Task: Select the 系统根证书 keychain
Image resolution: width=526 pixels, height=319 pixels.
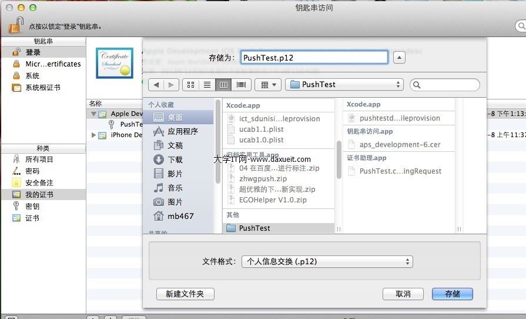Action: (x=43, y=87)
